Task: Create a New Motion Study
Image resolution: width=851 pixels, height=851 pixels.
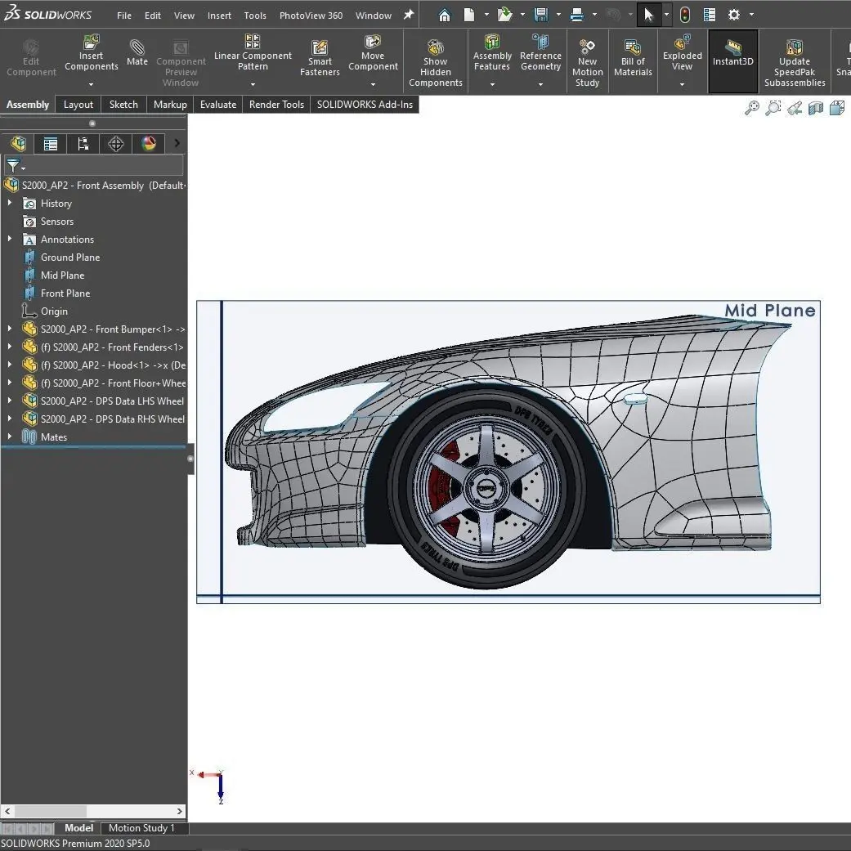Action: [587, 60]
